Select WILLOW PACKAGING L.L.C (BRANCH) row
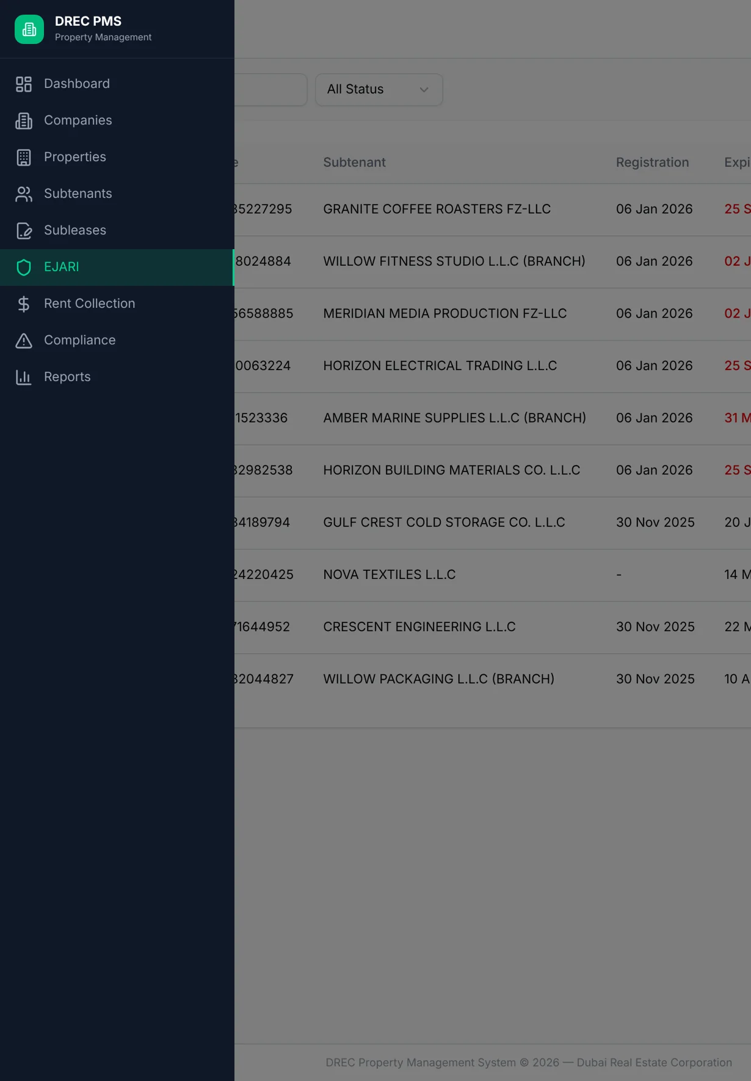 tap(493, 679)
